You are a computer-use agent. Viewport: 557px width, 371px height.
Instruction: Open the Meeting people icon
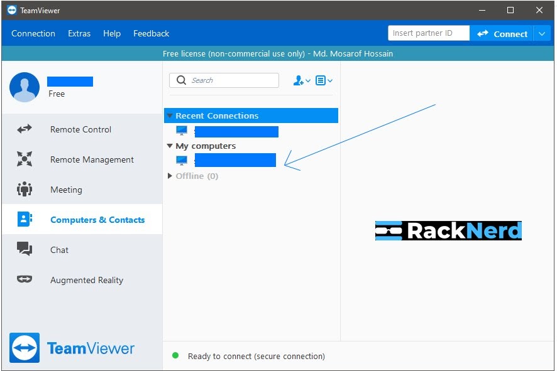(25, 189)
